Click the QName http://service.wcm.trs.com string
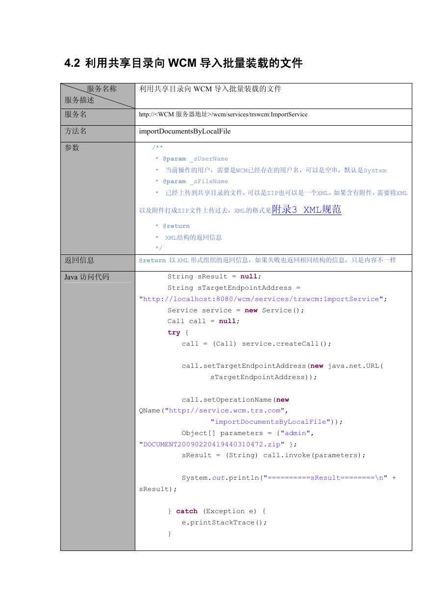This screenshot has width=426, height=603. tap(214, 411)
